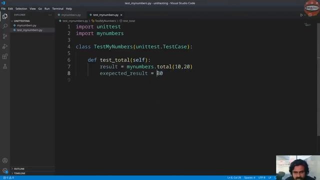Open the Explorer view in activity bar
The width and height of the screenshot is (320, 180).
pyautogui.click(x=5, y=16)
